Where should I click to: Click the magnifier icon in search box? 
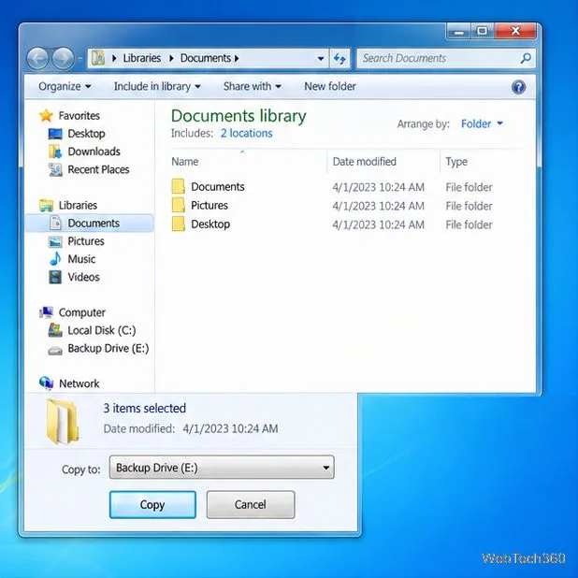tap(526, 58)
